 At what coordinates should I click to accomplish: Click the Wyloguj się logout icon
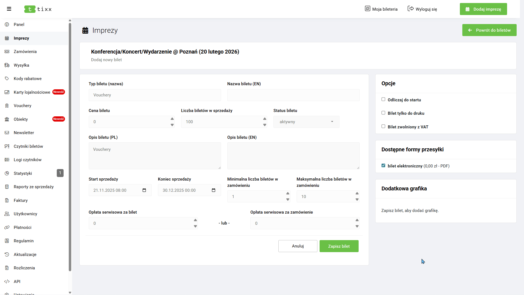(410, 9)
